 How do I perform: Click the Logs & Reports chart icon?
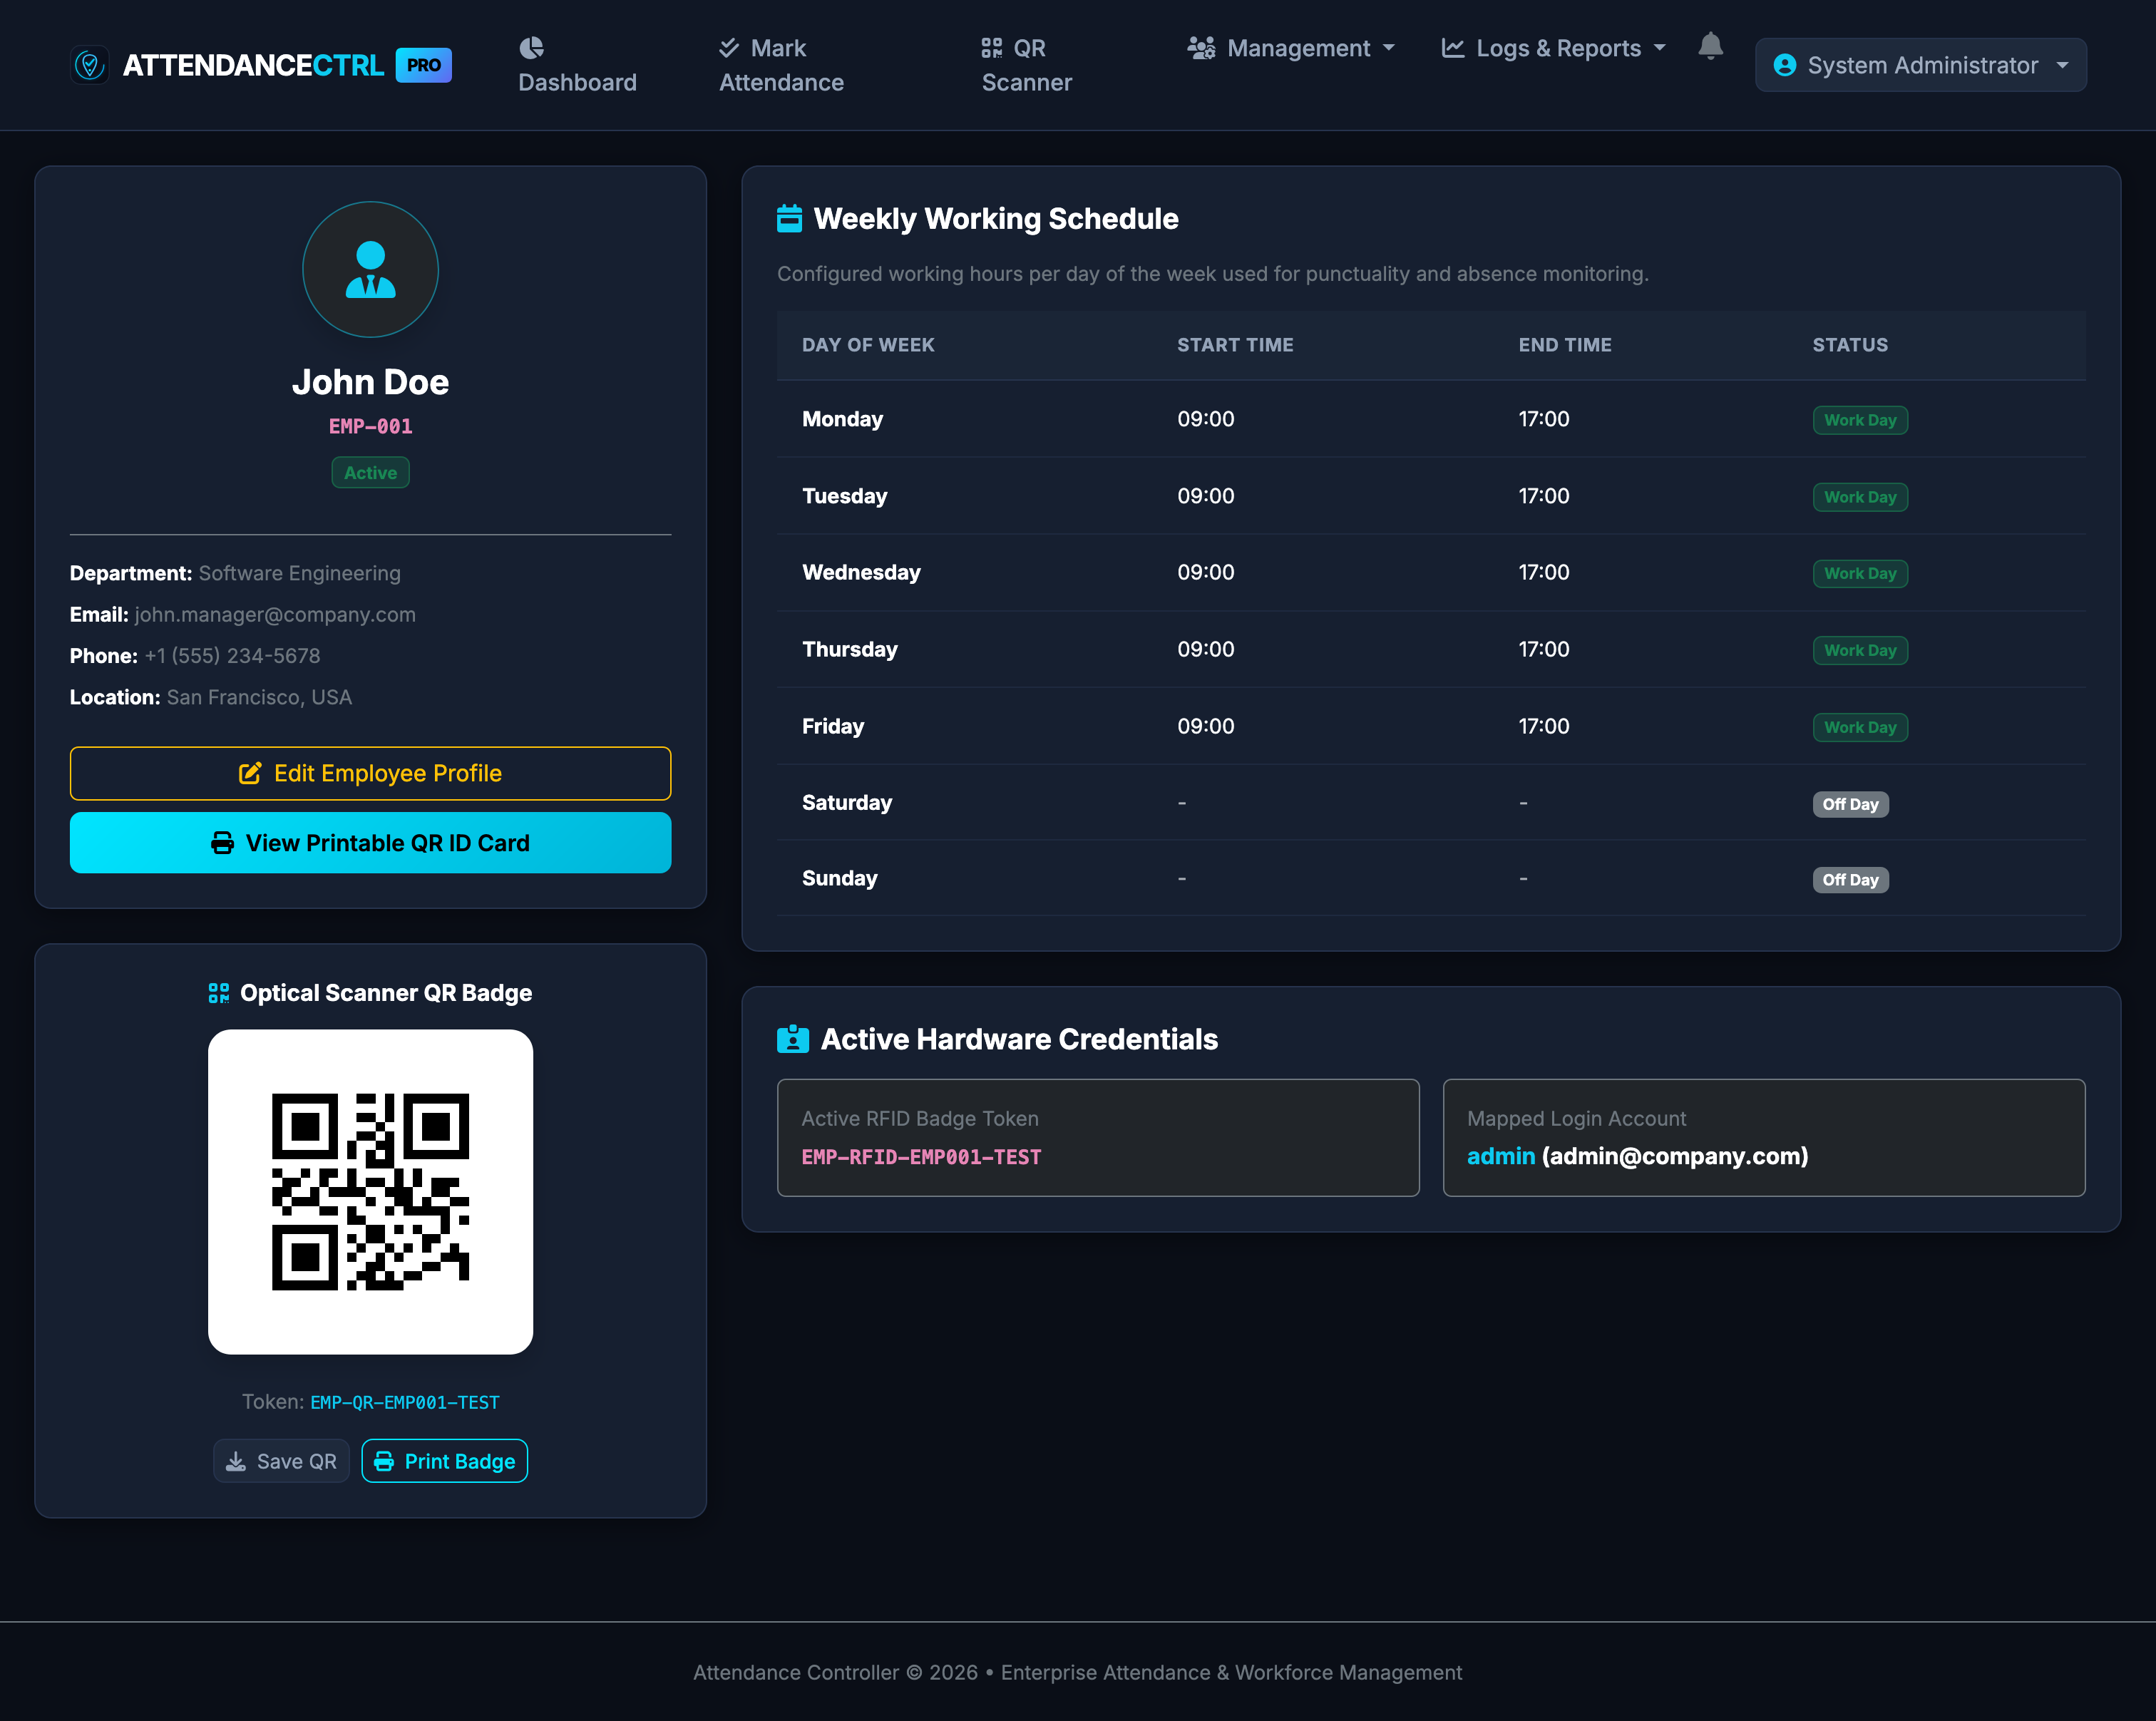click(x=1453, y=48)
